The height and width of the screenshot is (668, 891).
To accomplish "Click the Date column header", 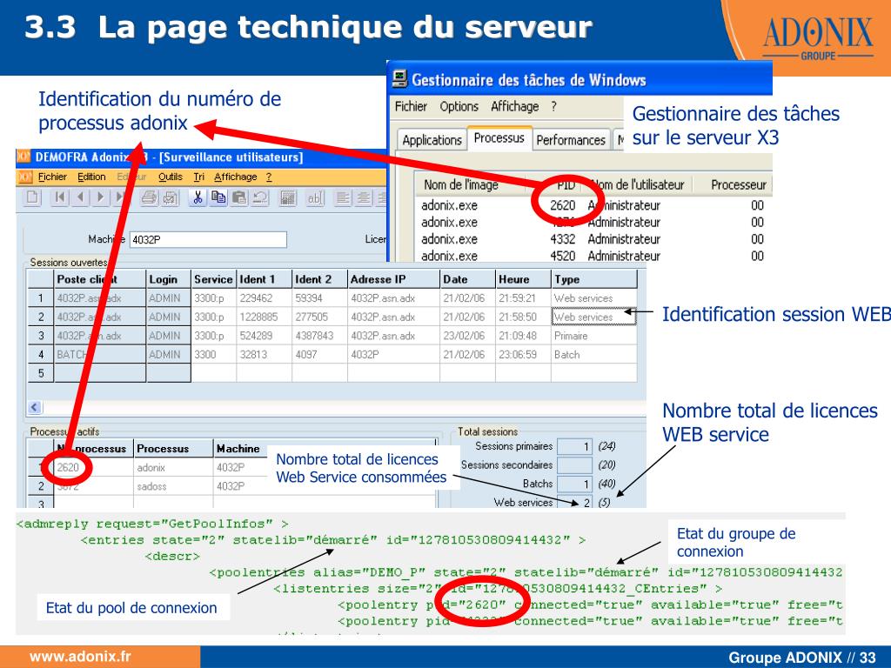I will [x=467, y=279].
